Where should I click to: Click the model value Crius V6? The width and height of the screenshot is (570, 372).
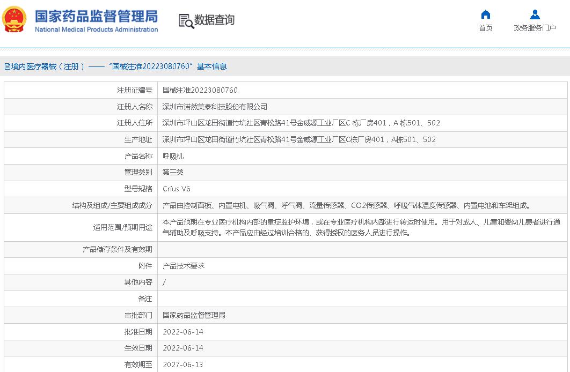click(x=176, y=189)
